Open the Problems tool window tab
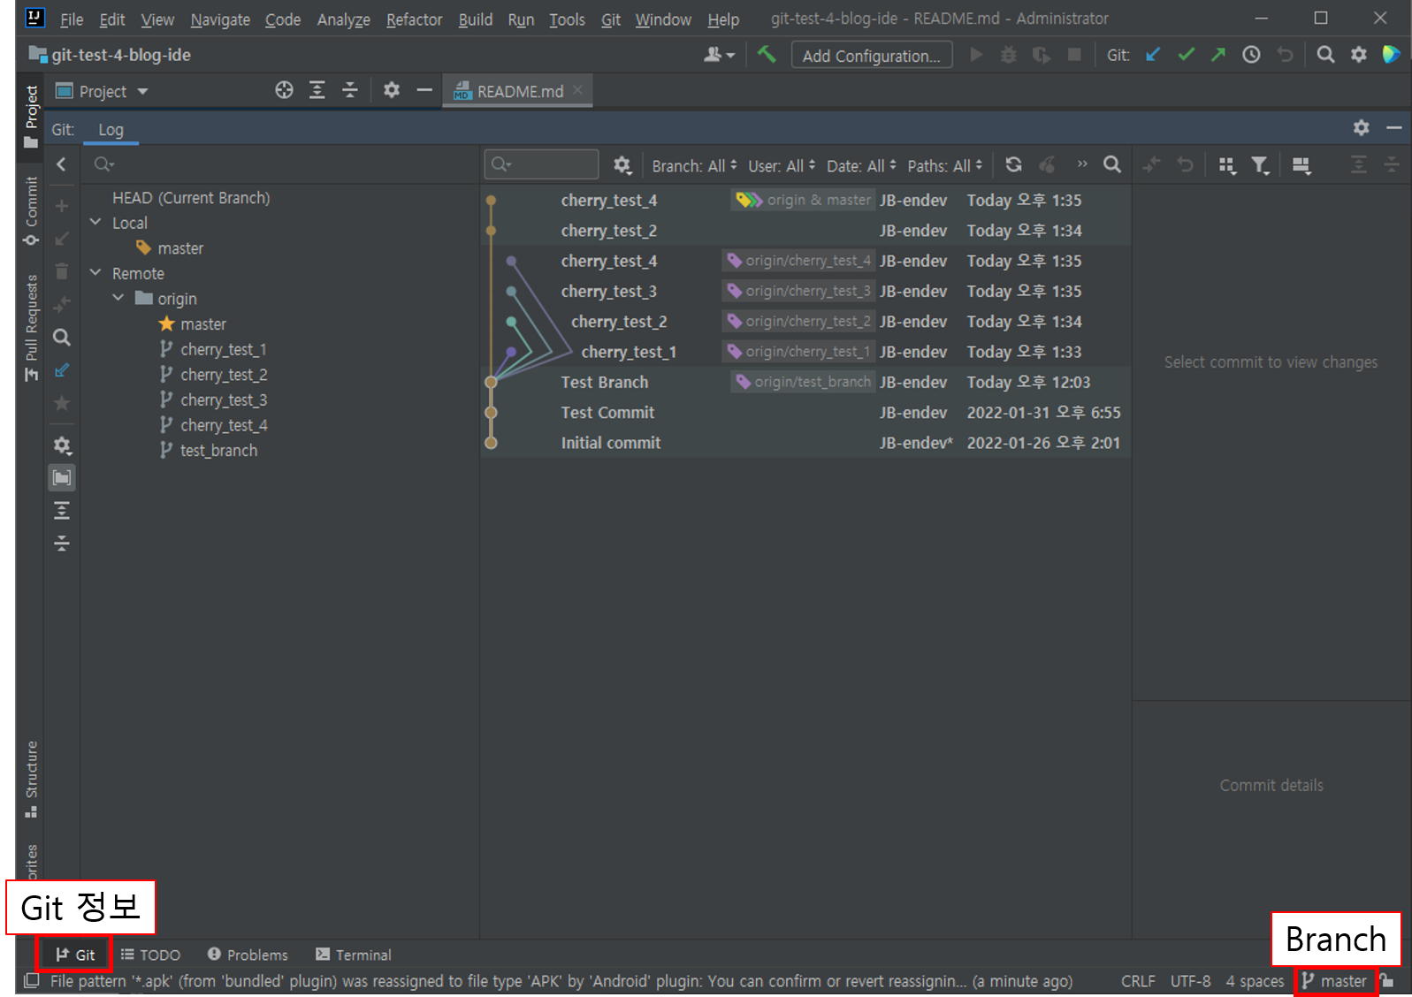This screenshot has width=1412, height=997. [248, 955]
